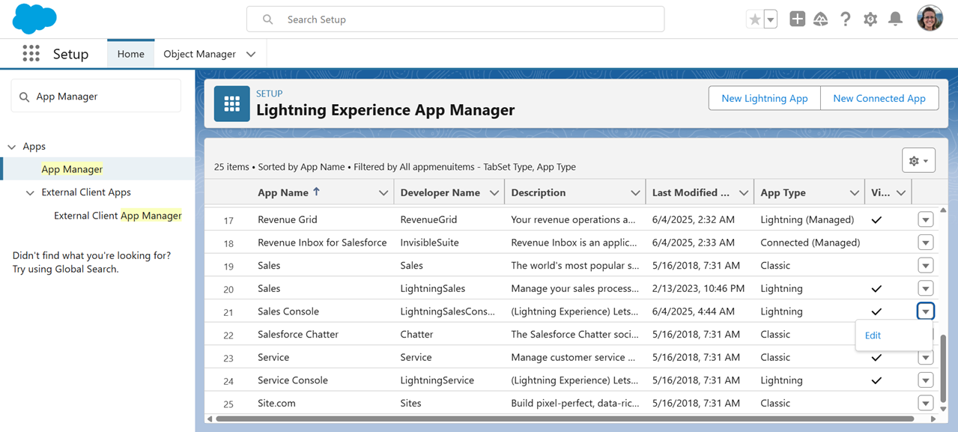Collapse External Client Apps tree node
This screenshot has width=958, height=432.
click(30, 192)
